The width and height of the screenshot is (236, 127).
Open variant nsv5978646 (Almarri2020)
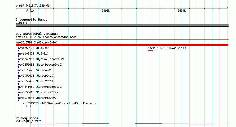click(x=37, y=98)
